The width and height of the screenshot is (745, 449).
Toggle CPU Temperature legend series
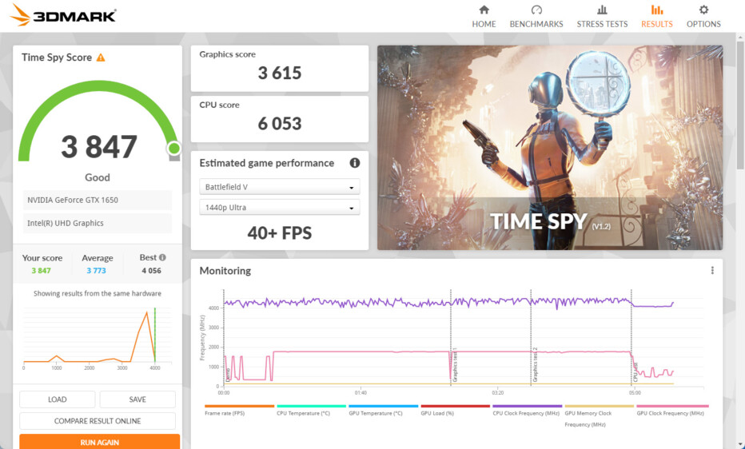[311, 410]
